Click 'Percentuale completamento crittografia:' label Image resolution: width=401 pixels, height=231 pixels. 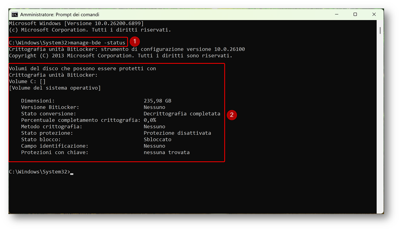(81, 120)
